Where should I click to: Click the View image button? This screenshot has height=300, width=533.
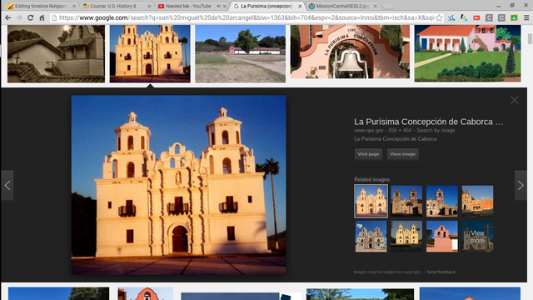point(402,154)
